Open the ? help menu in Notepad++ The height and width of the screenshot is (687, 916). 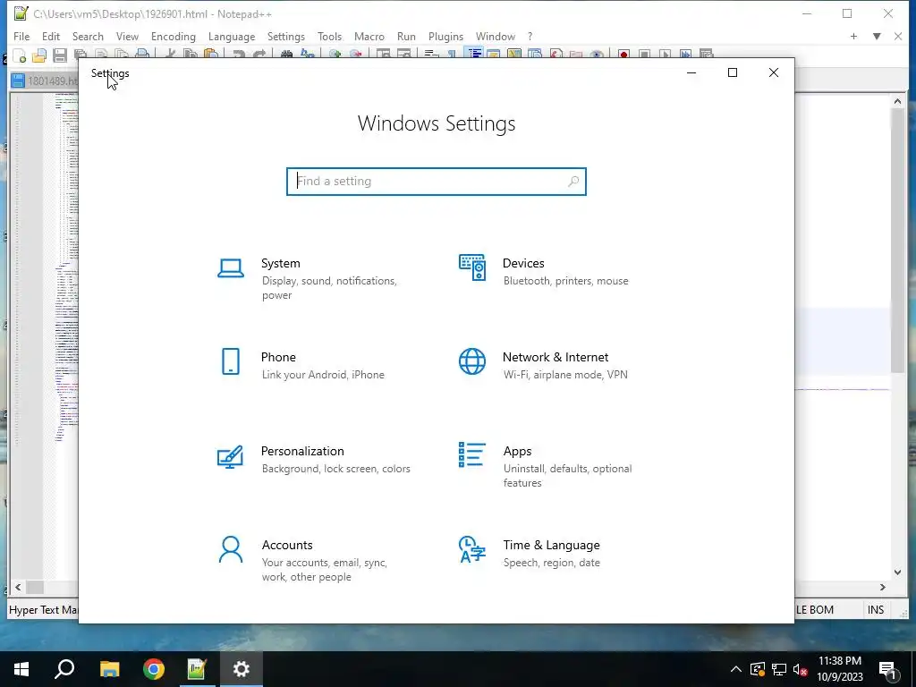[x=530, y=36]
